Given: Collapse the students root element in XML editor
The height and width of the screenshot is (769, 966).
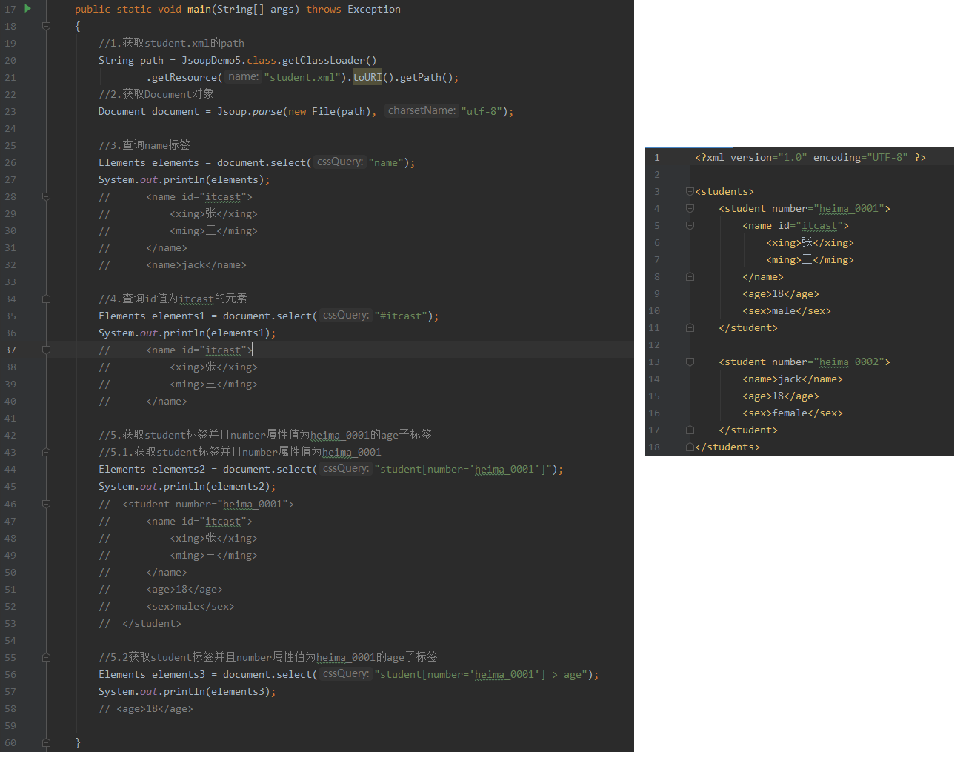Looking at the screenshot, I should tap(690, 191).
